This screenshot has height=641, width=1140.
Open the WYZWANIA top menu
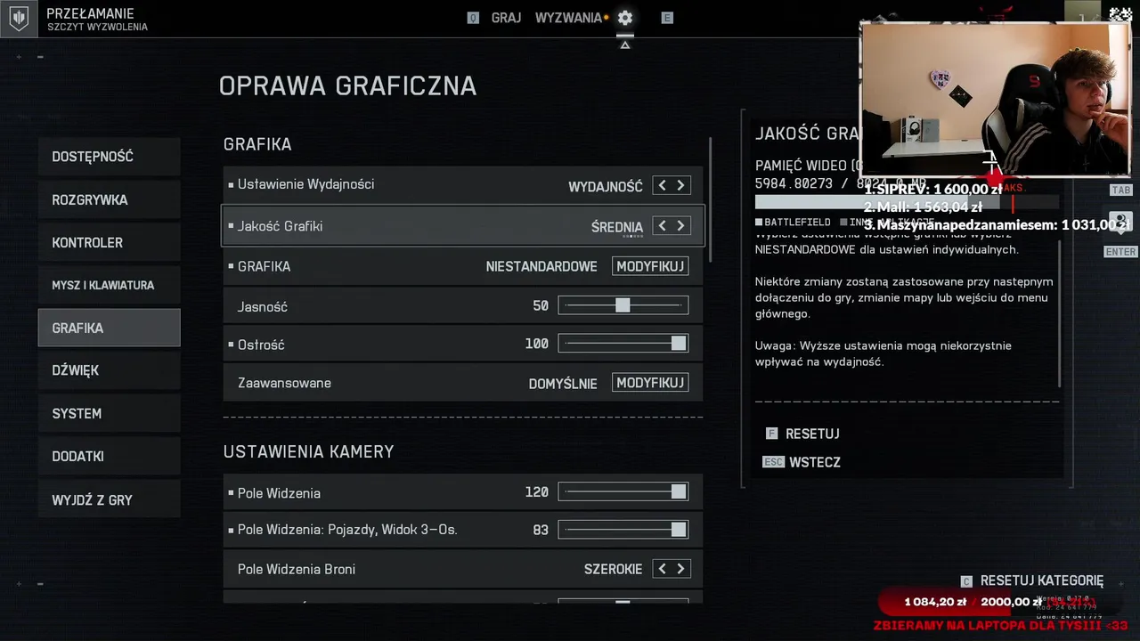pos(568,18)
